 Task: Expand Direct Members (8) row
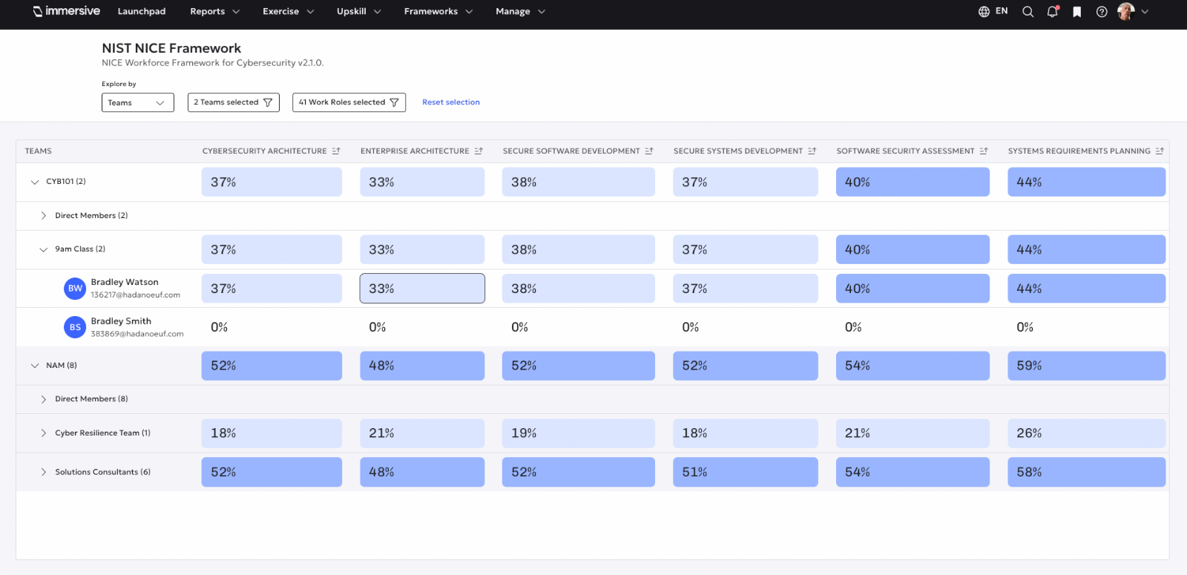[x=44, y=399]
